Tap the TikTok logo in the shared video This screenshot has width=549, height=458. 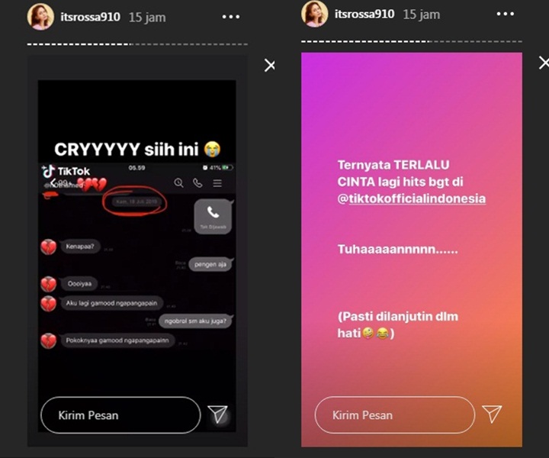pyautogui.click(x=66, y=171)
